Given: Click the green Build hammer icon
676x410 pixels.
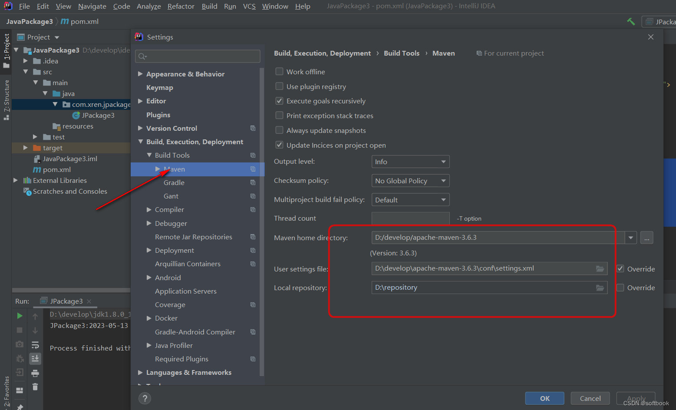Looking at the screenshot, I should (631, 21).
